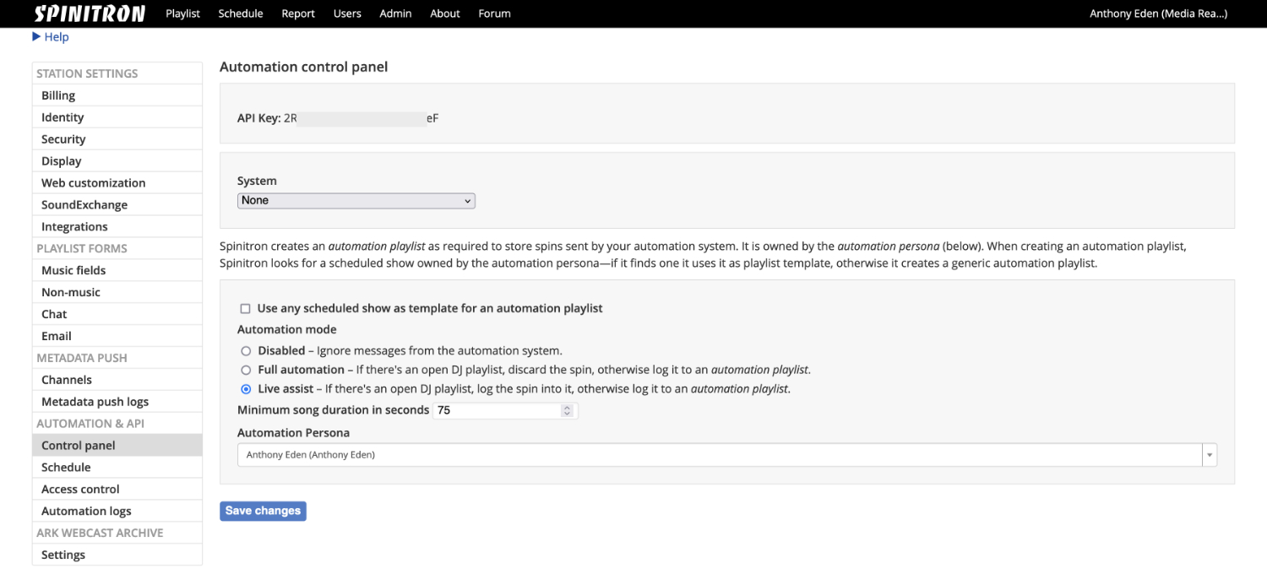Image resolution: width=1267 pixels, height=585 pixels.
Task: Expand the Help disclosure triangle
Action: pos(37,37)
